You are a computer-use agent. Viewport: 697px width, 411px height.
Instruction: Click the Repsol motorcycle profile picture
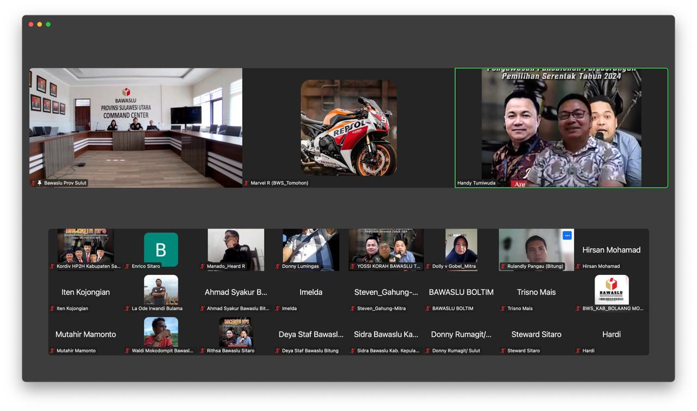(x=348, y=127)
